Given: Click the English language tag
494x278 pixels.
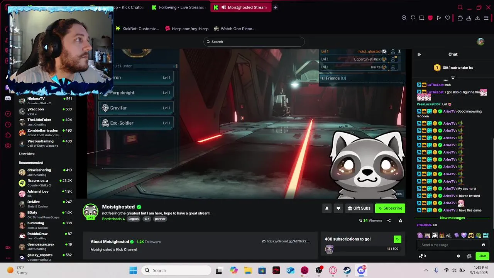Looking at the screenshot, I should [134, 219].
